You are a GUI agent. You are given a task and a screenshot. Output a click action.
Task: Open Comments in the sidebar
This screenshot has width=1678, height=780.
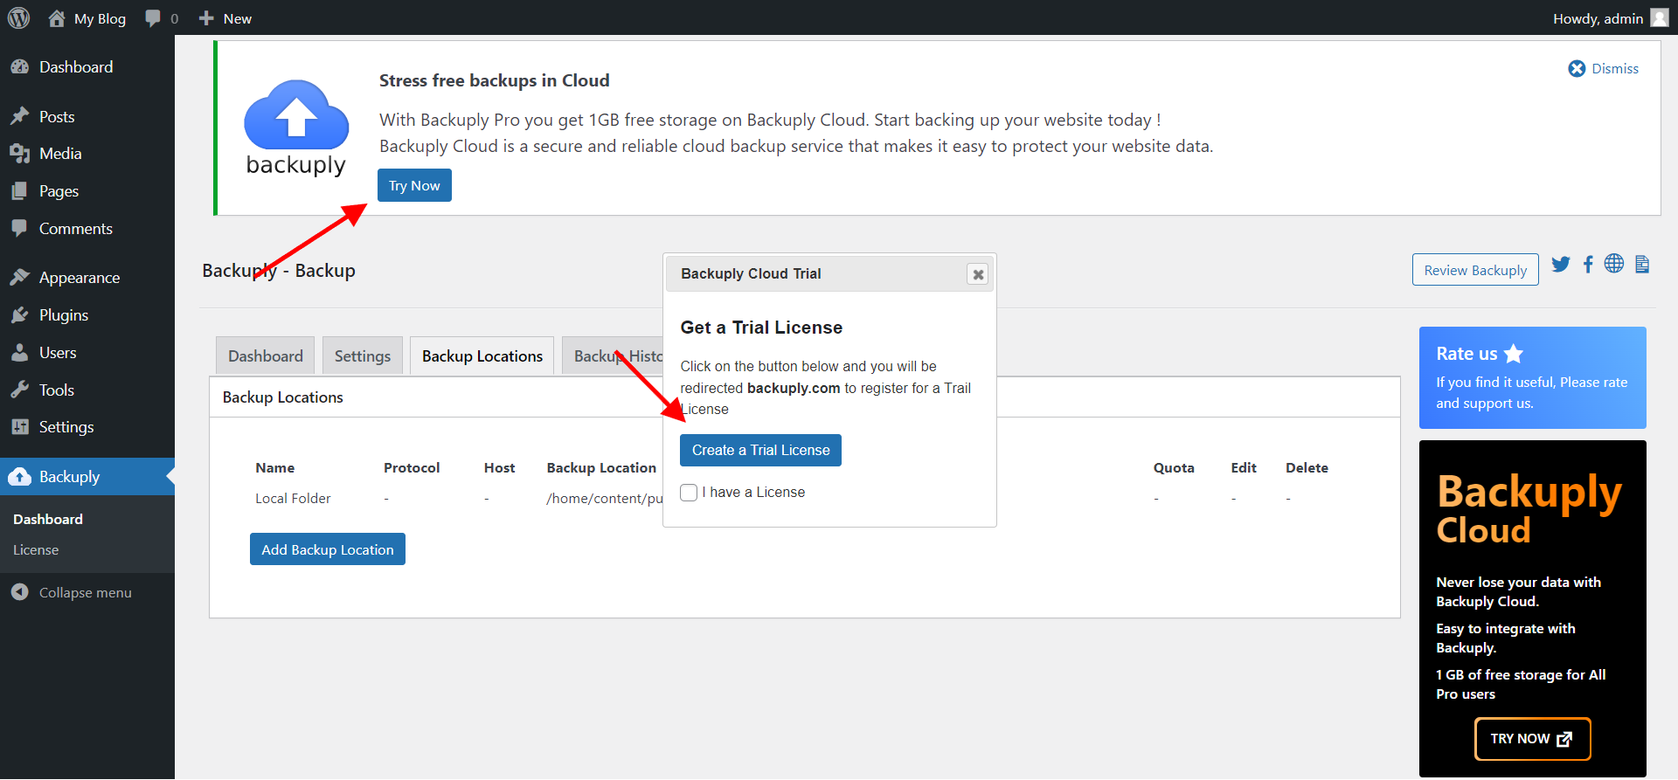(x=87, y=229)
